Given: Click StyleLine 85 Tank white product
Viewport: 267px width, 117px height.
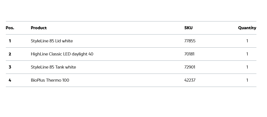Looking at the screenshot, I should 53,67.
